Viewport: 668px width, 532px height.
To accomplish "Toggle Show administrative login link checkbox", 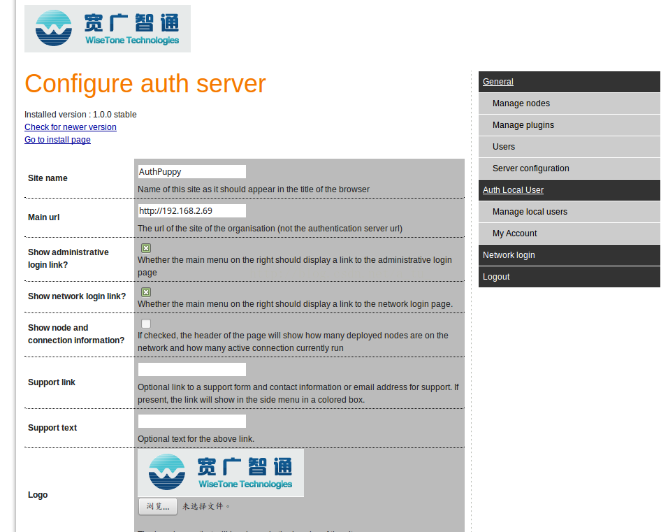I will 146,248.
